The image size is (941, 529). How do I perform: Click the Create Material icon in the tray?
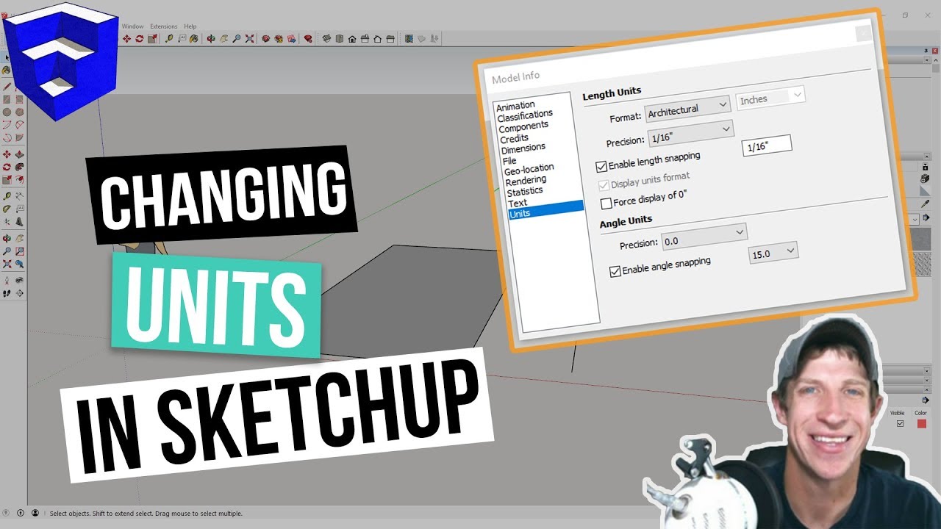pos(925,179)
